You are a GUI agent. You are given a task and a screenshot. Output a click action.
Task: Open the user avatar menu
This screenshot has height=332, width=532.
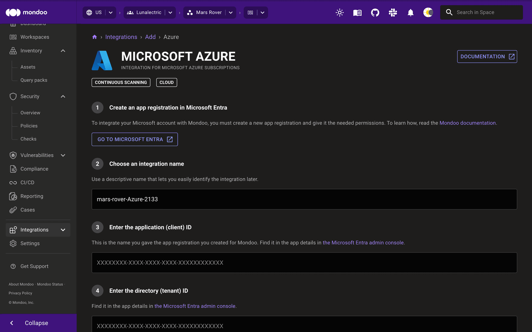[x=428, y=12]
